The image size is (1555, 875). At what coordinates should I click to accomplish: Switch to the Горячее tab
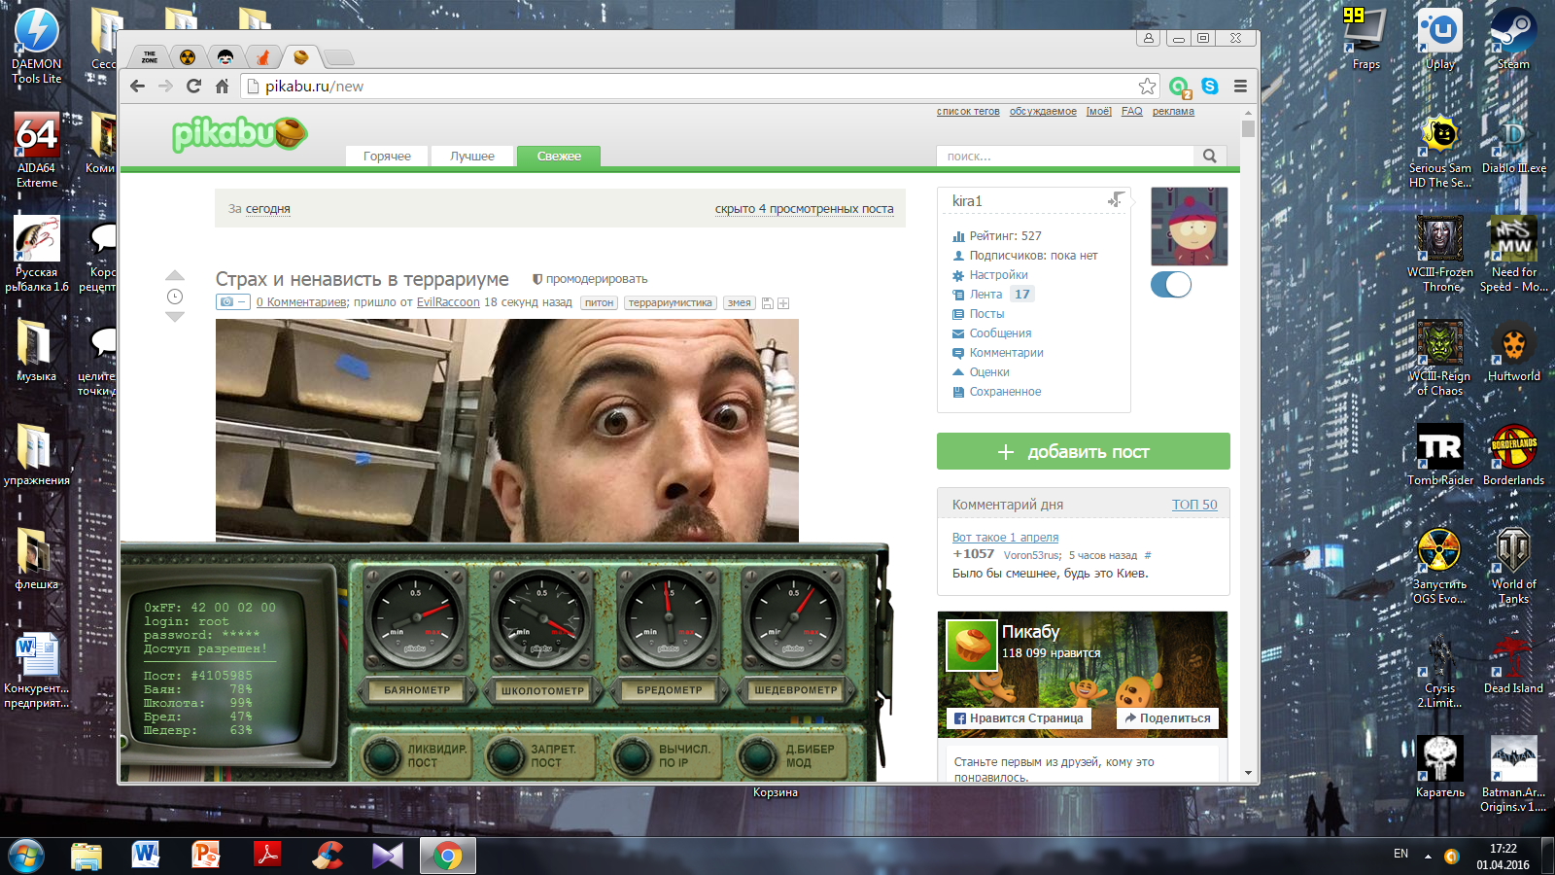387,157
